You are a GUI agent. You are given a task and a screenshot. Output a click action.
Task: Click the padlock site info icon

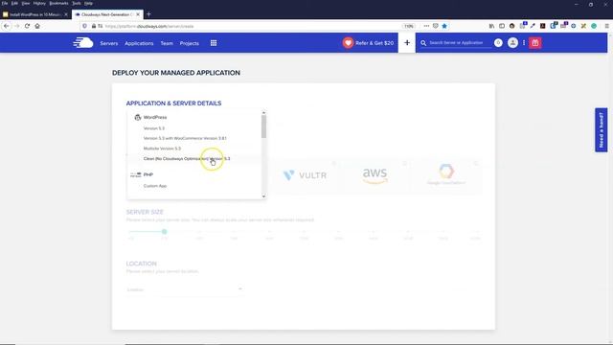[x=94, y=26]
